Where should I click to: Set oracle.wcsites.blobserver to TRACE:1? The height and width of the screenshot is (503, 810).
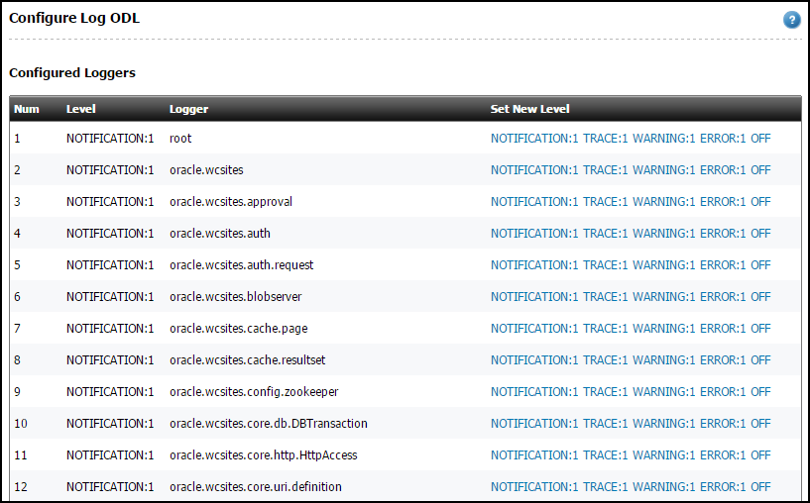pyautogui.click(x=605, y=297)
